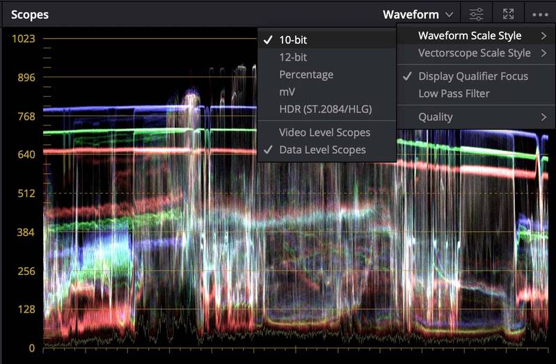Choose the Percentage scale style

point(306,74)
